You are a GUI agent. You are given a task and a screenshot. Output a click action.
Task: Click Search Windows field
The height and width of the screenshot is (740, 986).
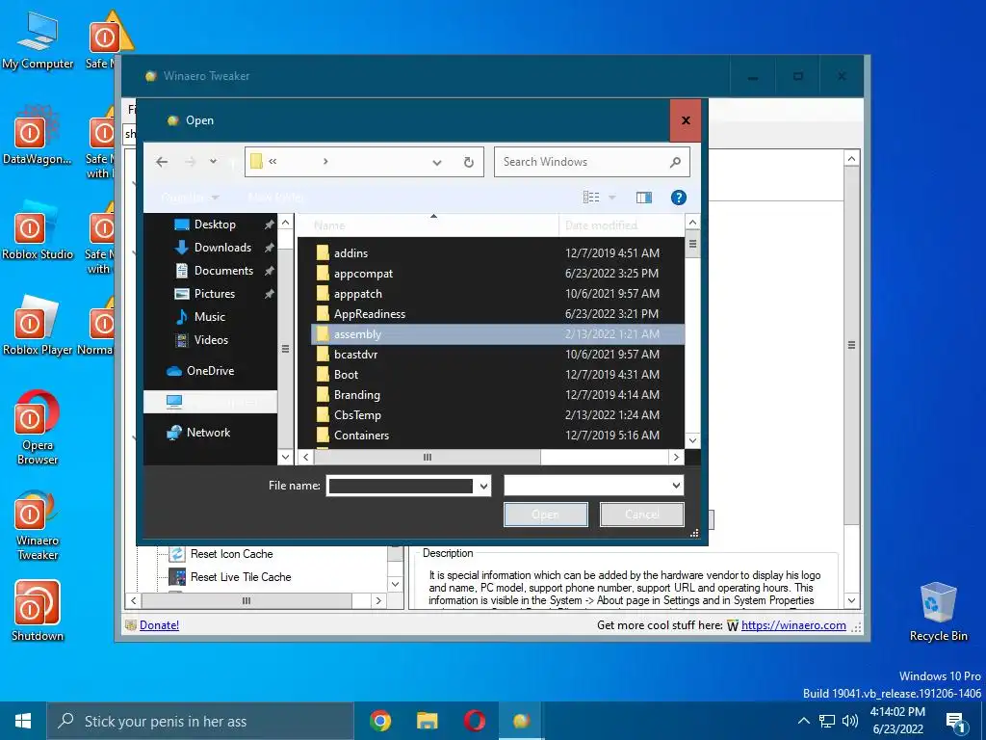coord(592,162)
